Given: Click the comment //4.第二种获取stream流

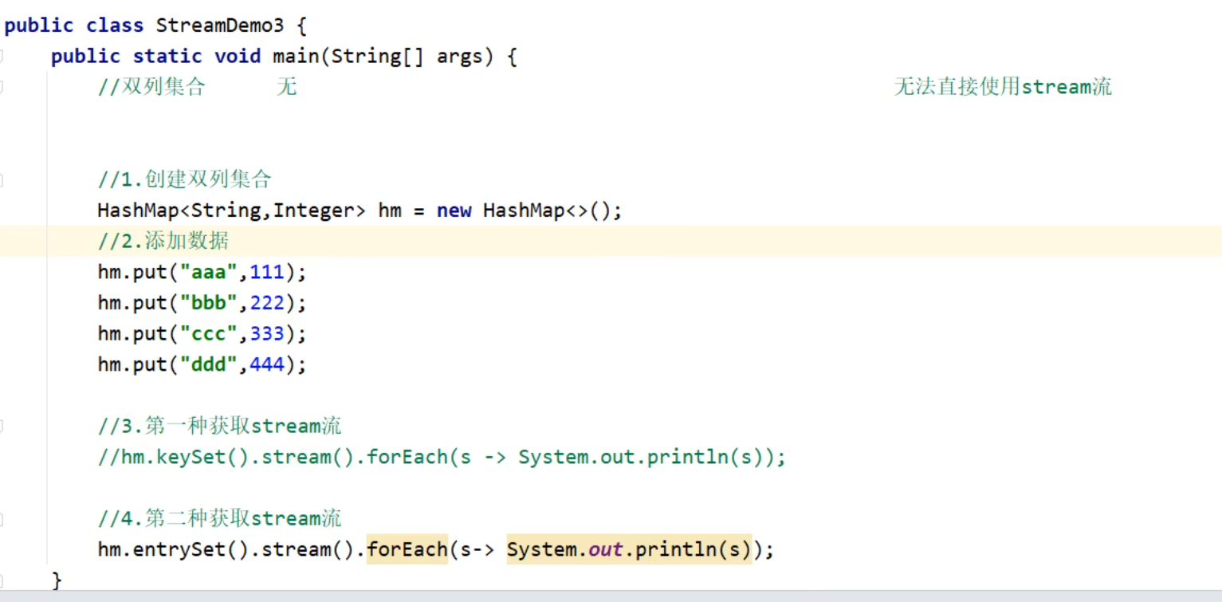Looking at the screenshot, I should (219, 519).
